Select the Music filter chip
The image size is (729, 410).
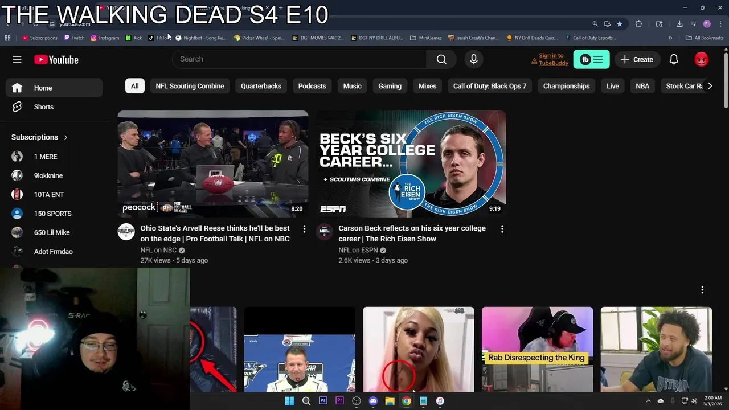[352, 86]
